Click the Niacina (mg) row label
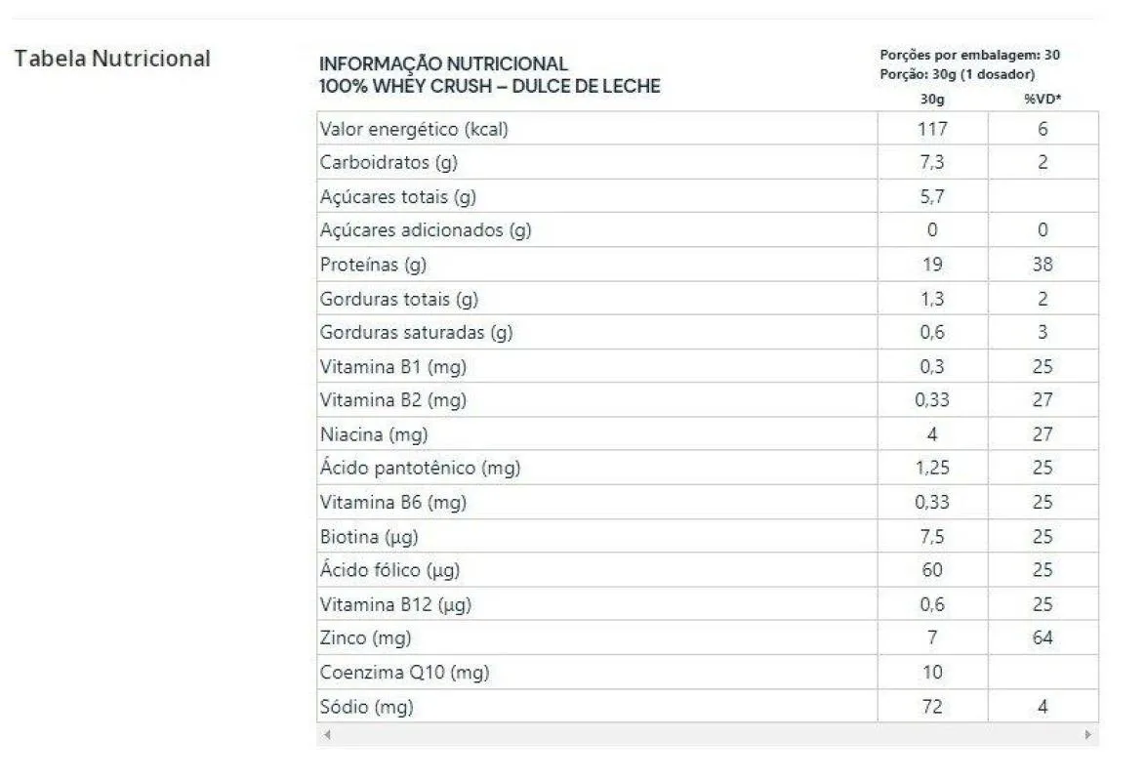 tap(374, 434)
